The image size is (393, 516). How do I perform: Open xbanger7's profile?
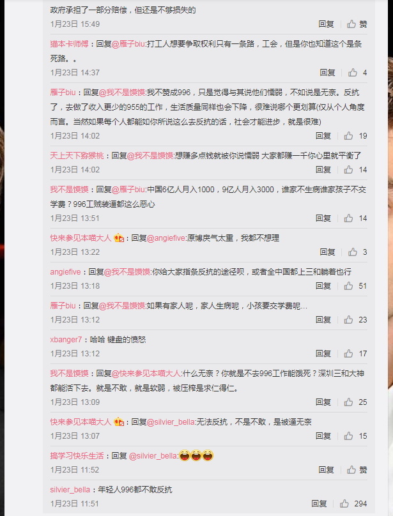coord(66,340)
